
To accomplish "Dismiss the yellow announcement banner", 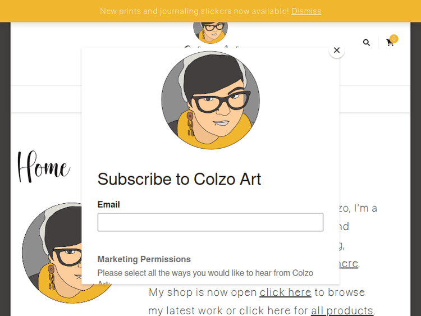I will coord(306,11).
